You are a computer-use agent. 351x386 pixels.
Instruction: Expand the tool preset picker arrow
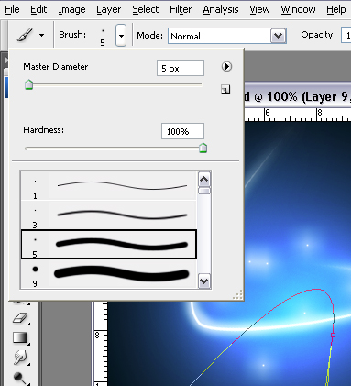click(x=41, y=36)
